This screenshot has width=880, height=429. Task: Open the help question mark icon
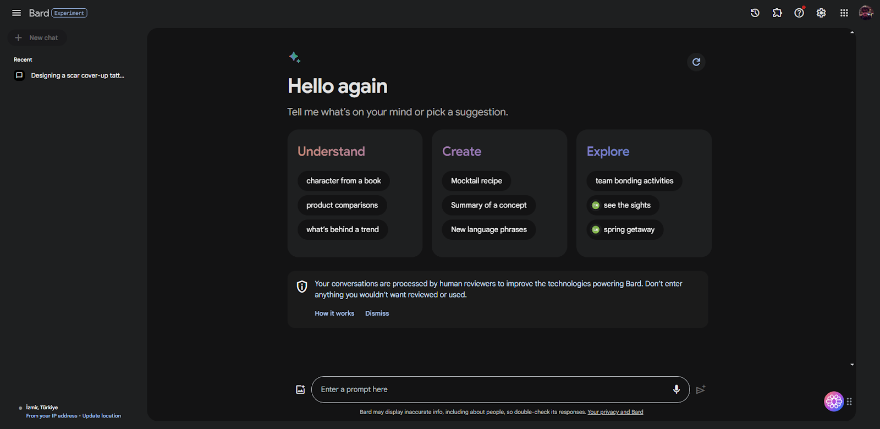[x=799, y=13]
